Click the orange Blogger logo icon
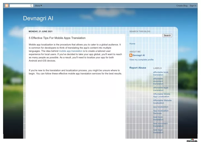201x142 pixels. [x=7, y=6]
